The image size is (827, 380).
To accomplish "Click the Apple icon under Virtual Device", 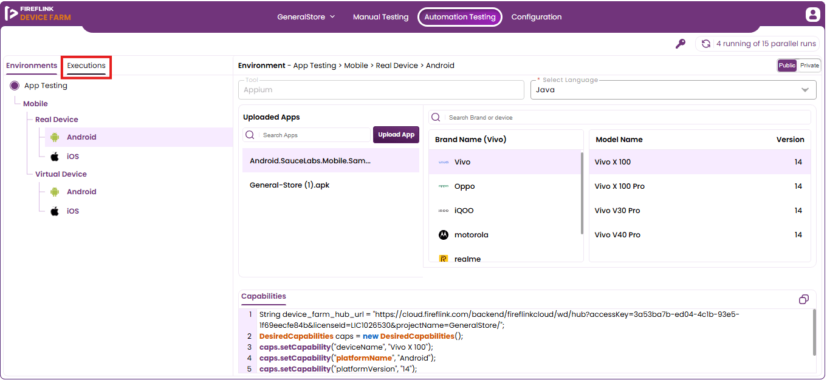I will [55, 211].
